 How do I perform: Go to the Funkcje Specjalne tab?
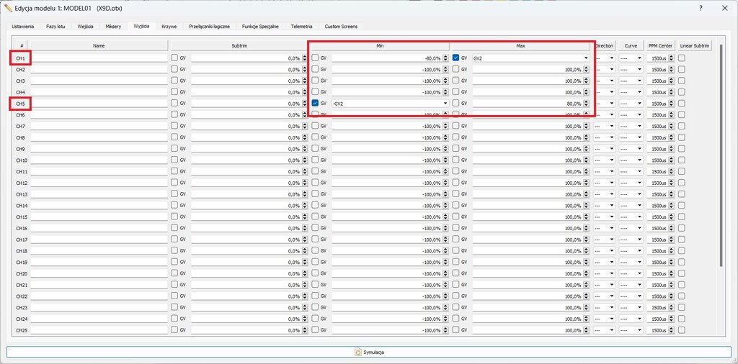click(x=260, y=26)
